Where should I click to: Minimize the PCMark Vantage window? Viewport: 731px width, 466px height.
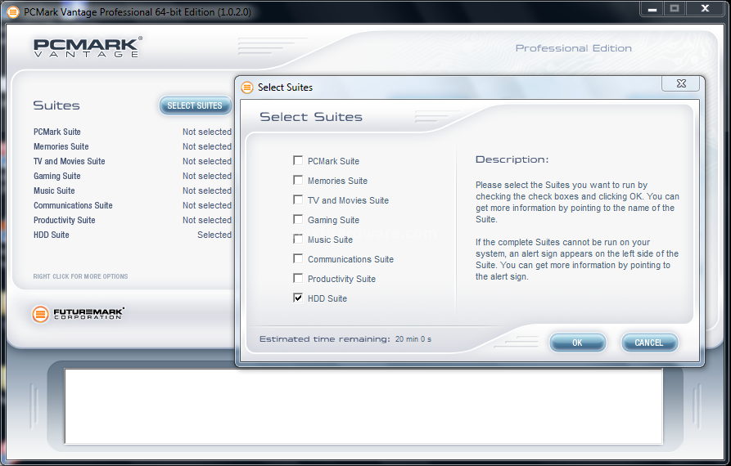[652, 9]
